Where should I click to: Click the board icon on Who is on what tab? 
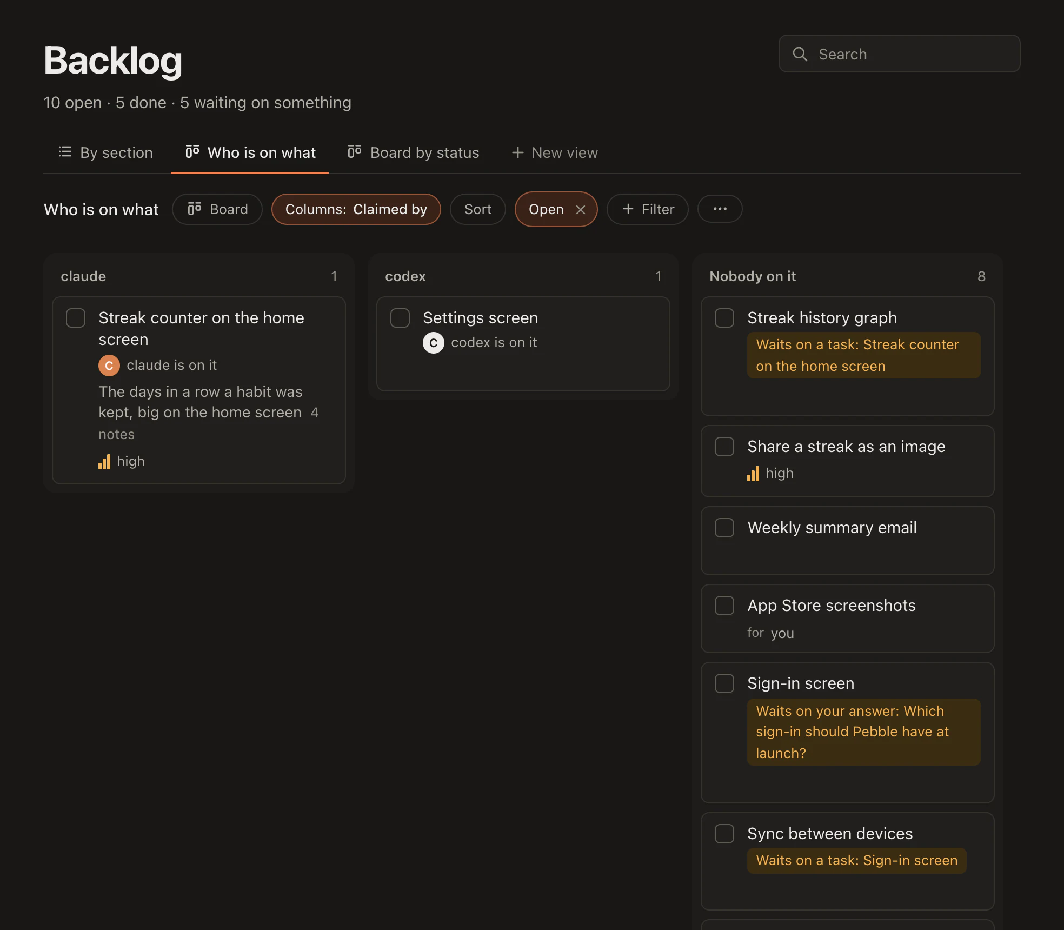[x=192, y=151]
